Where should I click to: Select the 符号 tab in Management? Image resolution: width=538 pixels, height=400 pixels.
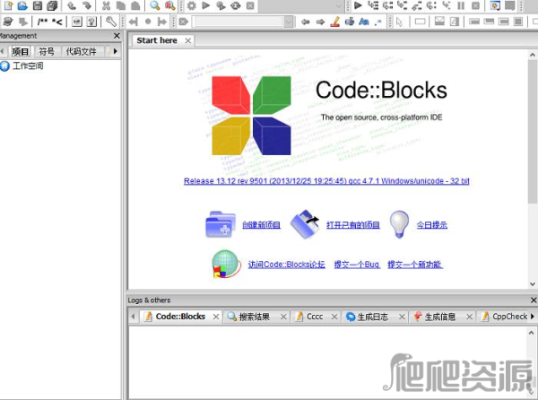47,51
